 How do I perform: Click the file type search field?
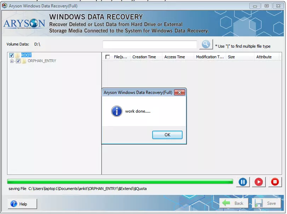[x=149, y=44]
